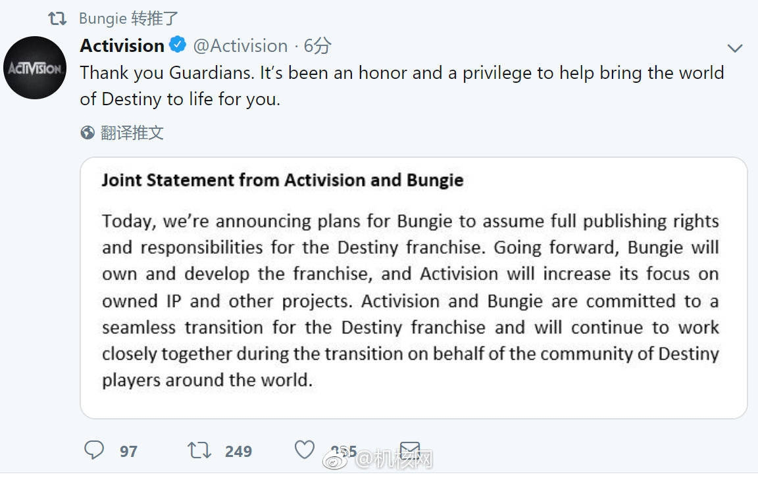Click the reply speech bubble icon
758x478 pixels.
point(94,450)
